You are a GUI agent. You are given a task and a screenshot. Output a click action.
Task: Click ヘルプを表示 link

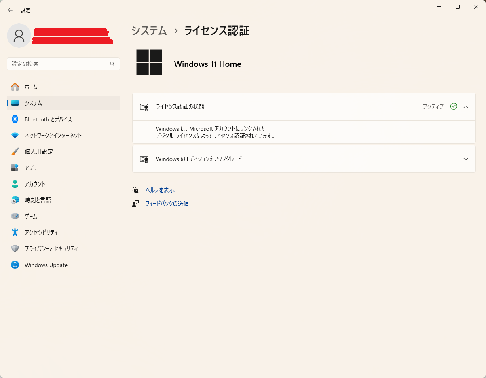160,190
